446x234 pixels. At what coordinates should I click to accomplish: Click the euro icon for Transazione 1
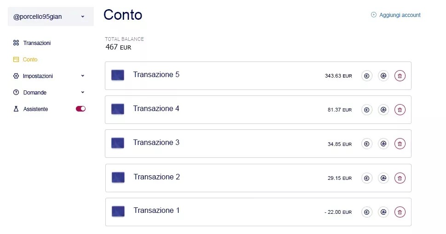(366, 212)
